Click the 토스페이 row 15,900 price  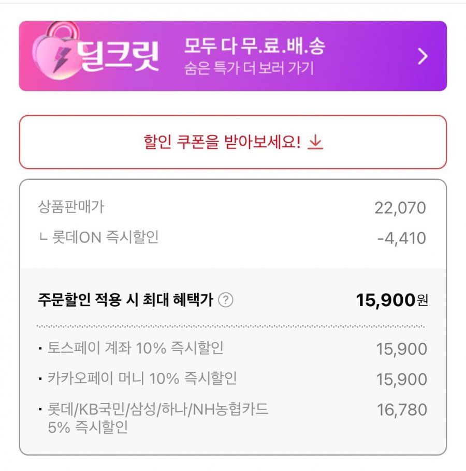[402, 349]
